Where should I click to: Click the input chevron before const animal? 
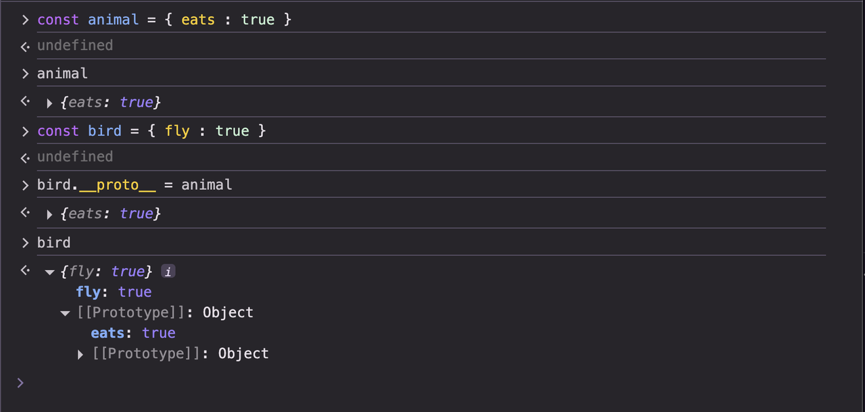point(25,20)
